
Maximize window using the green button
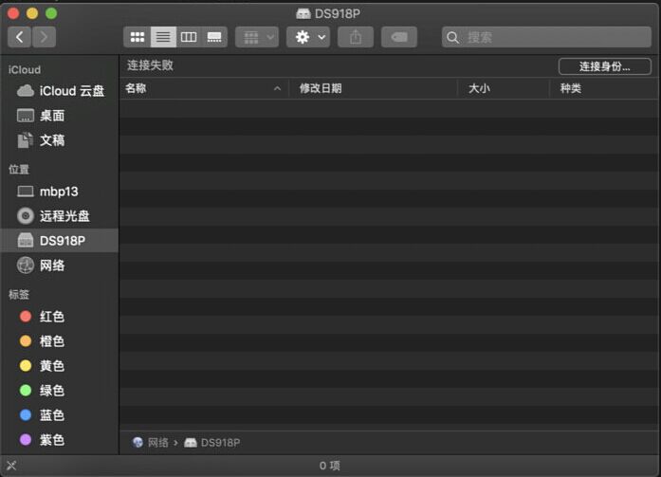[51, 13]
